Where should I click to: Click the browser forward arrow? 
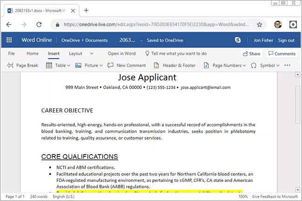click(x=24, y=25)
